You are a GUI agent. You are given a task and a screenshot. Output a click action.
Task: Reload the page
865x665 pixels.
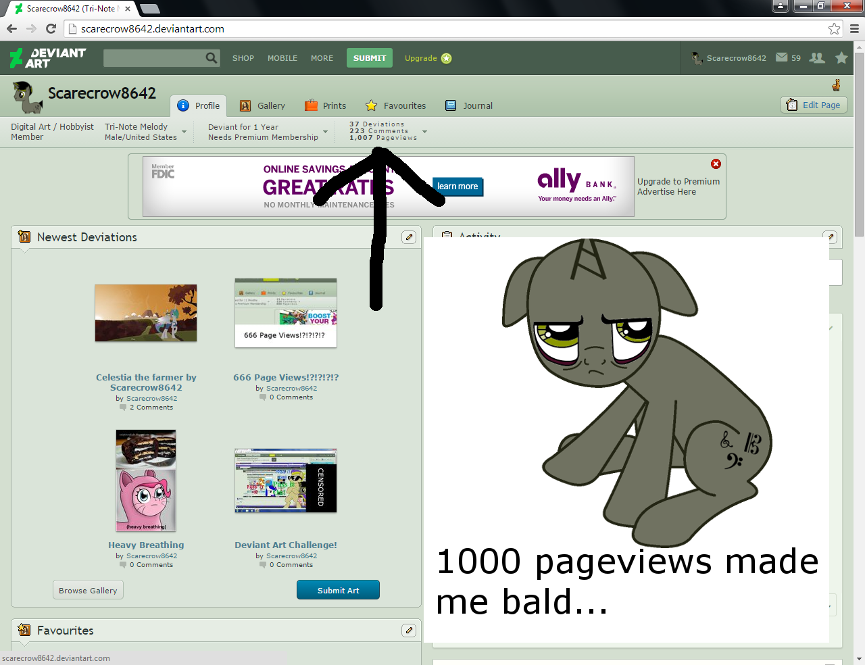pos(51,28)
